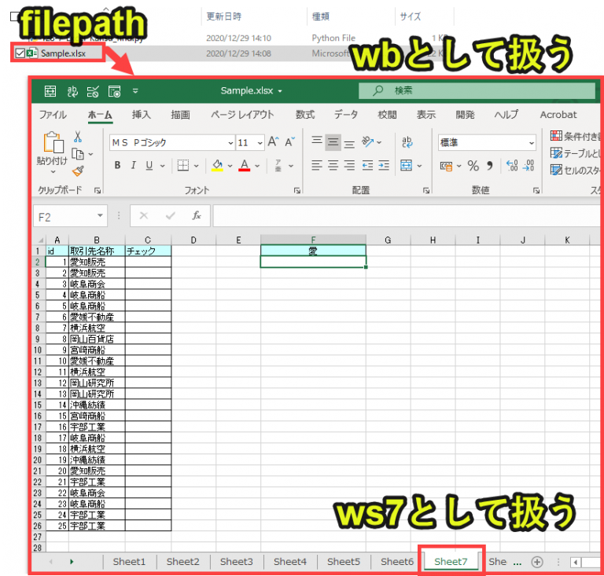
Task: Click the Paste (貼り付け) clipboard icon
Action: (53, 144)
